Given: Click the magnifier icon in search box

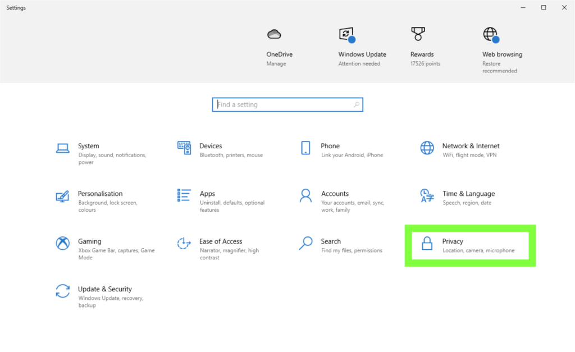Looking at the screenshot, I should pos(357,104).
